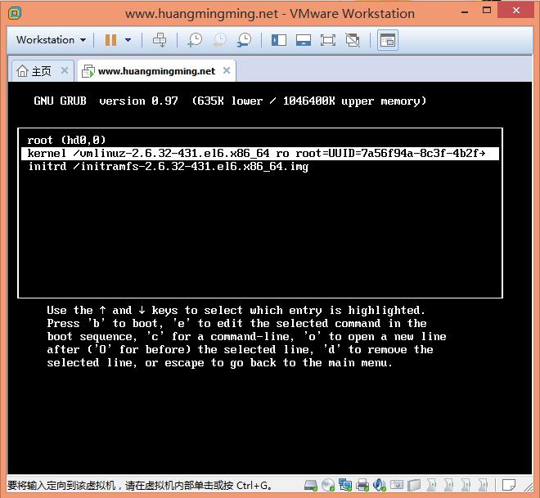This screenshot has width=540, height=498.
Task: Click Send Ctrl+Alt+Del toolbar icon
Action: (160, 40)
